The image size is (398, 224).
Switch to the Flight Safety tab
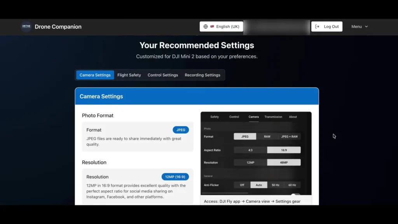pyautogui.click(x=129, y=75)
